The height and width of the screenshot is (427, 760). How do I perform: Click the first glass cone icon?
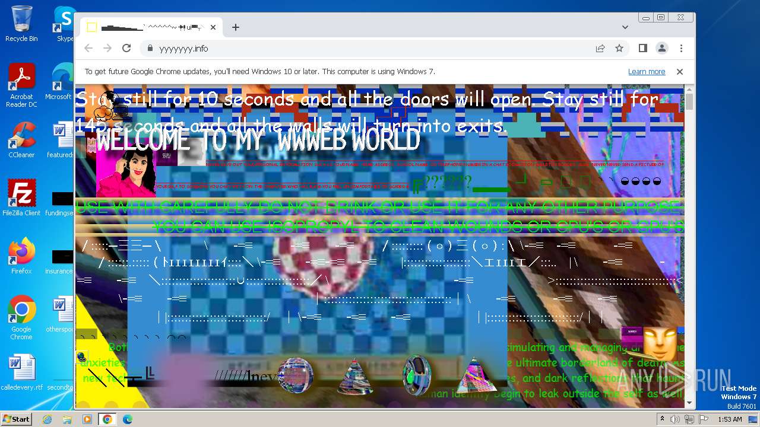(355, 376)
